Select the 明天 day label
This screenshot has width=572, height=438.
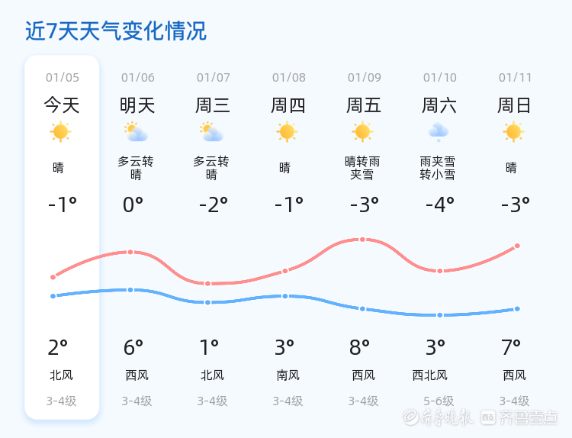click(x=137, y=105)
